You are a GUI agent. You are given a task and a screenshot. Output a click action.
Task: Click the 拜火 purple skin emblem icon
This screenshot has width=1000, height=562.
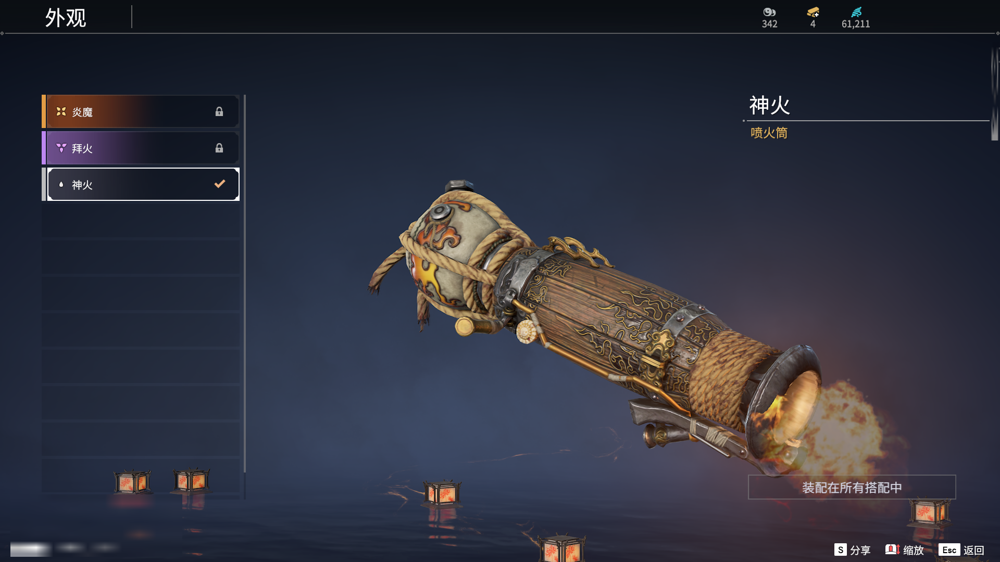coord(61,148)
